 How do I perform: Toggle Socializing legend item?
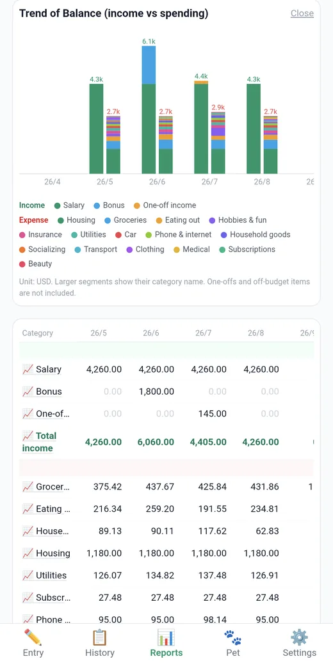tap(42, 250)
